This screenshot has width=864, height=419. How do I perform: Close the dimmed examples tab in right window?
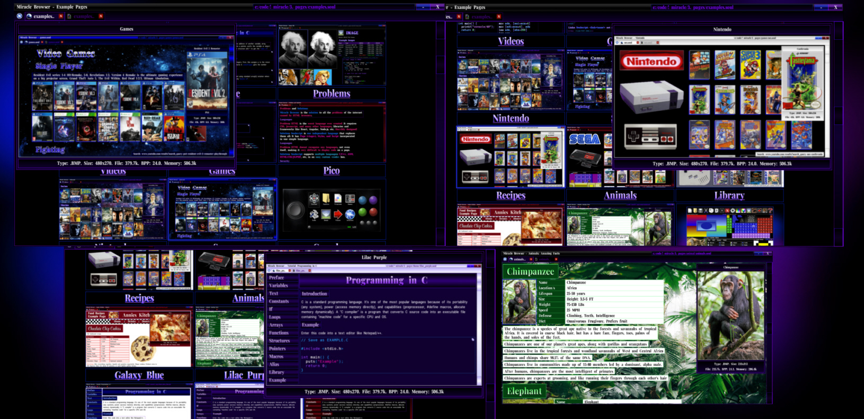499,16
